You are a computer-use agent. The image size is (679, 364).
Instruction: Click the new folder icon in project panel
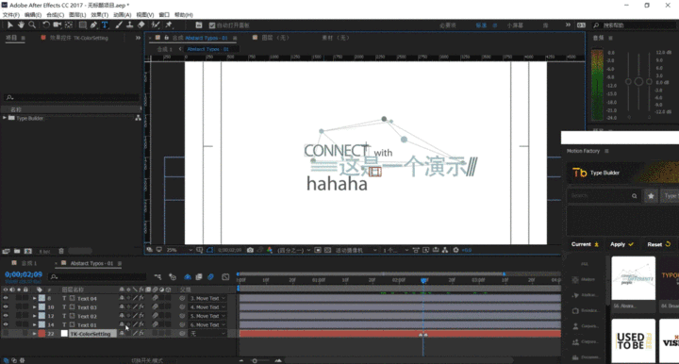point(17,251)
